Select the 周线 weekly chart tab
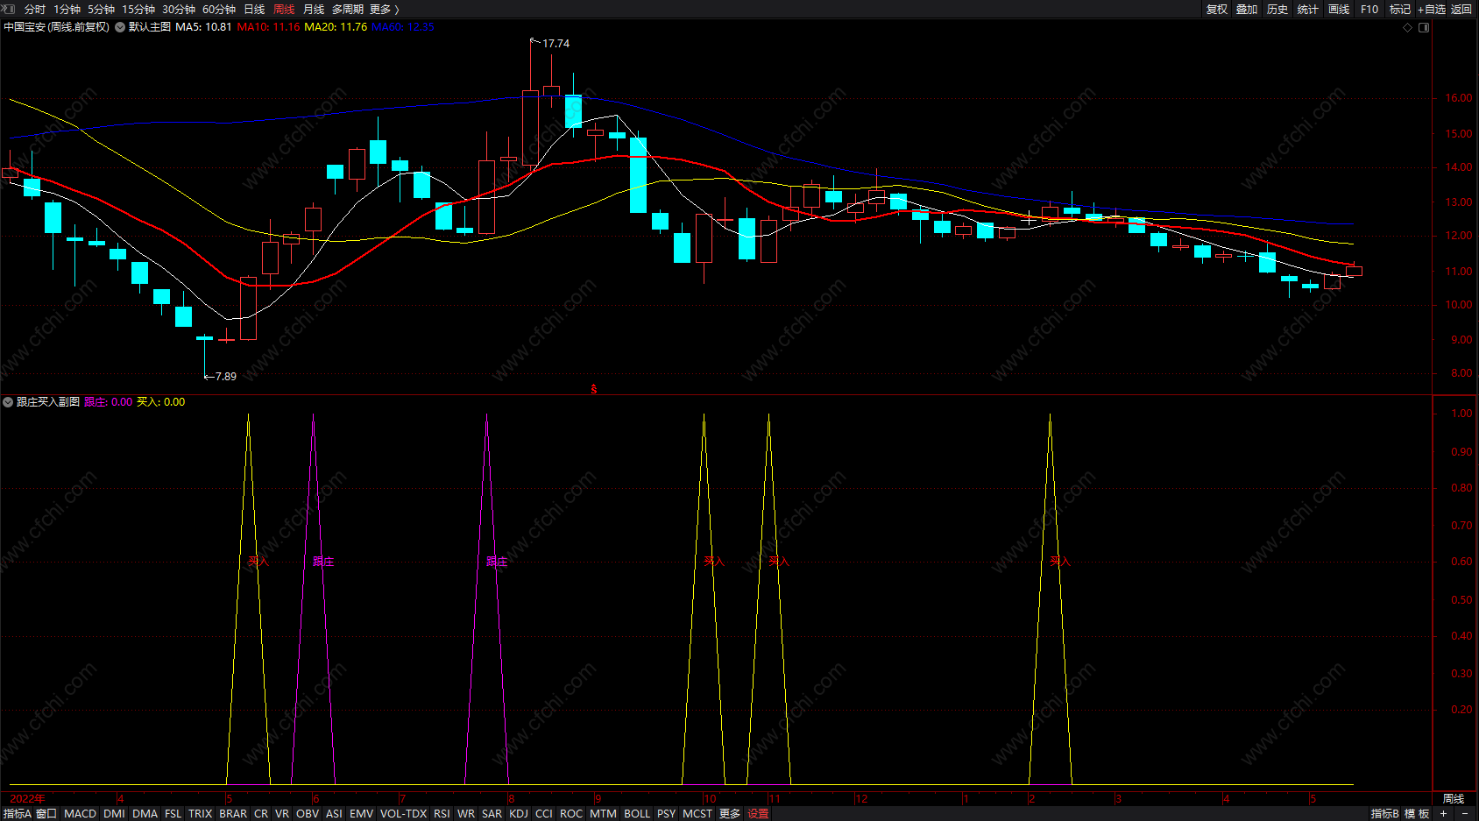The width and height of the screenshot is (1479, 821). (284, 9)
